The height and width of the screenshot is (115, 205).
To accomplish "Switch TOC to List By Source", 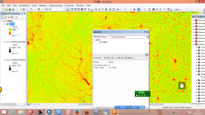I will tap(5, 17).
